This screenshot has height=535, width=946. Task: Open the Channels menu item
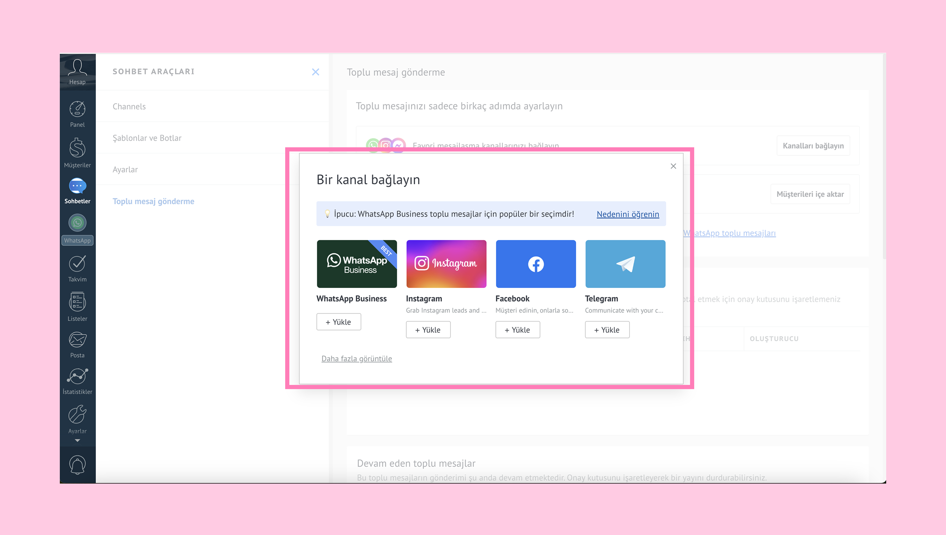click(129, 107)
